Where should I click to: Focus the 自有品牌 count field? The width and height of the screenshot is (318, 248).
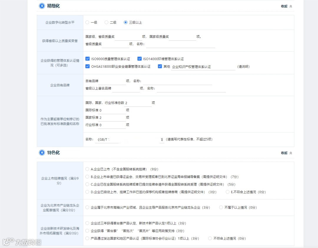tap(112, 81)
